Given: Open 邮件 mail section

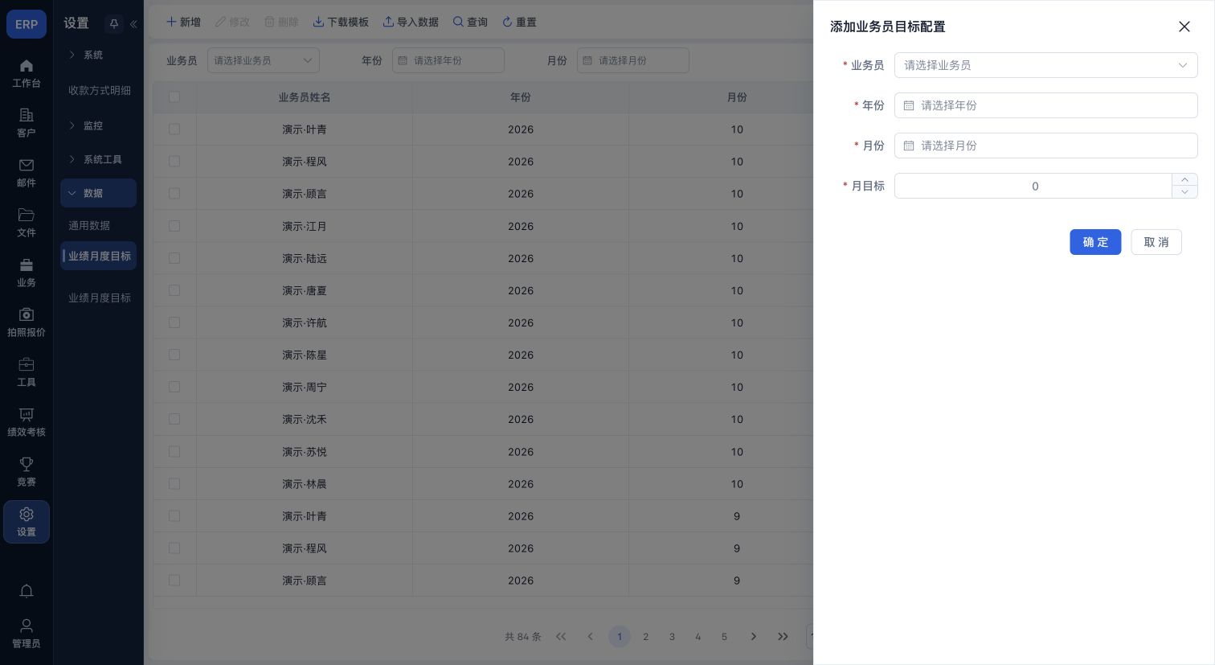Looking at the screenshot, I should click(x=27, y=173).
